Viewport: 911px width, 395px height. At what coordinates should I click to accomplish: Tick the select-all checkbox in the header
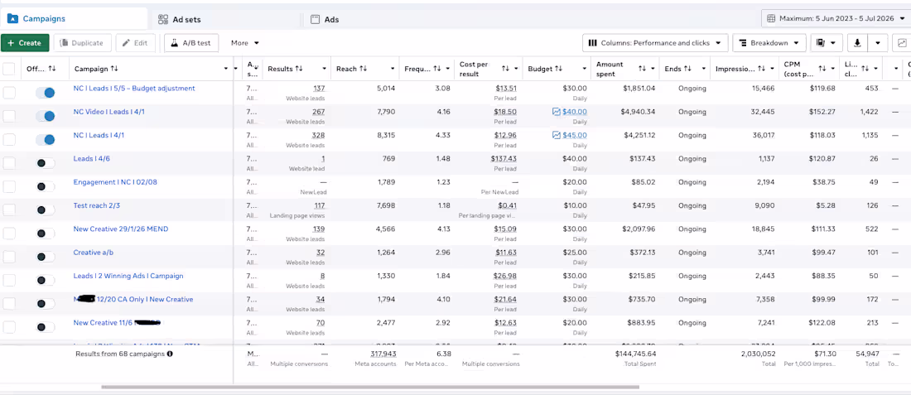click(x=9, y=69)
